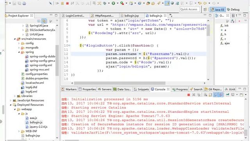Click Remove All Terminated Launches in Console
The image size is (250, 141).
(199, 95)
